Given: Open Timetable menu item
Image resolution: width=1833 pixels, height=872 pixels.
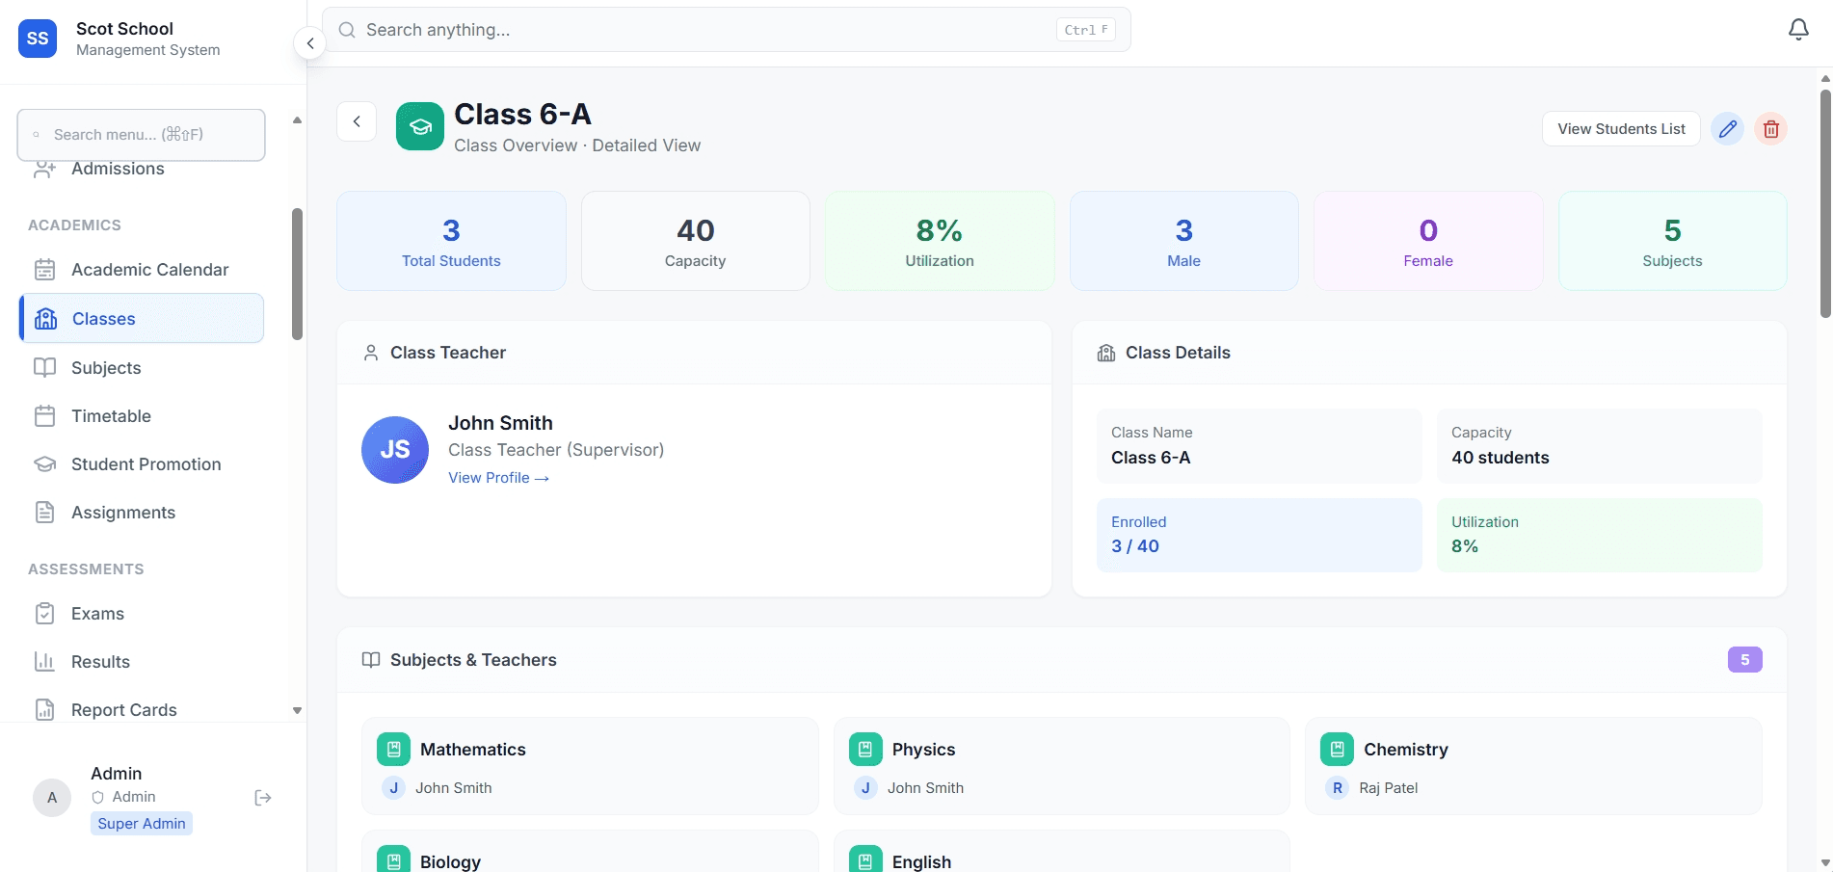Looking at the screenshot, I should [142, 416].
